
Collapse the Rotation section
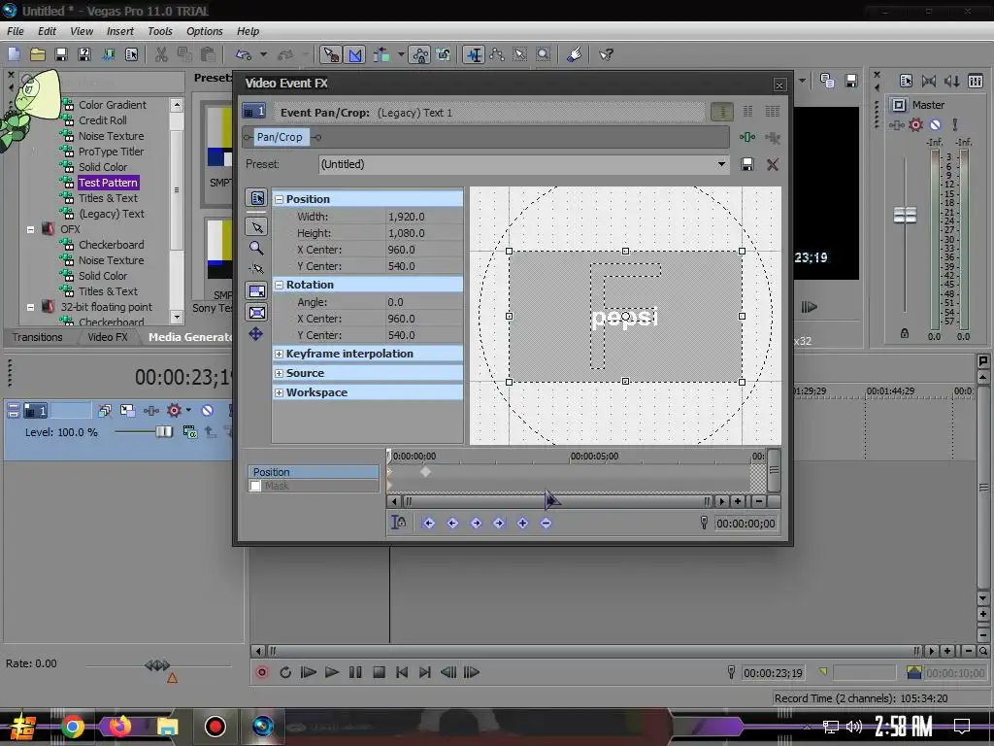(279, 285)
